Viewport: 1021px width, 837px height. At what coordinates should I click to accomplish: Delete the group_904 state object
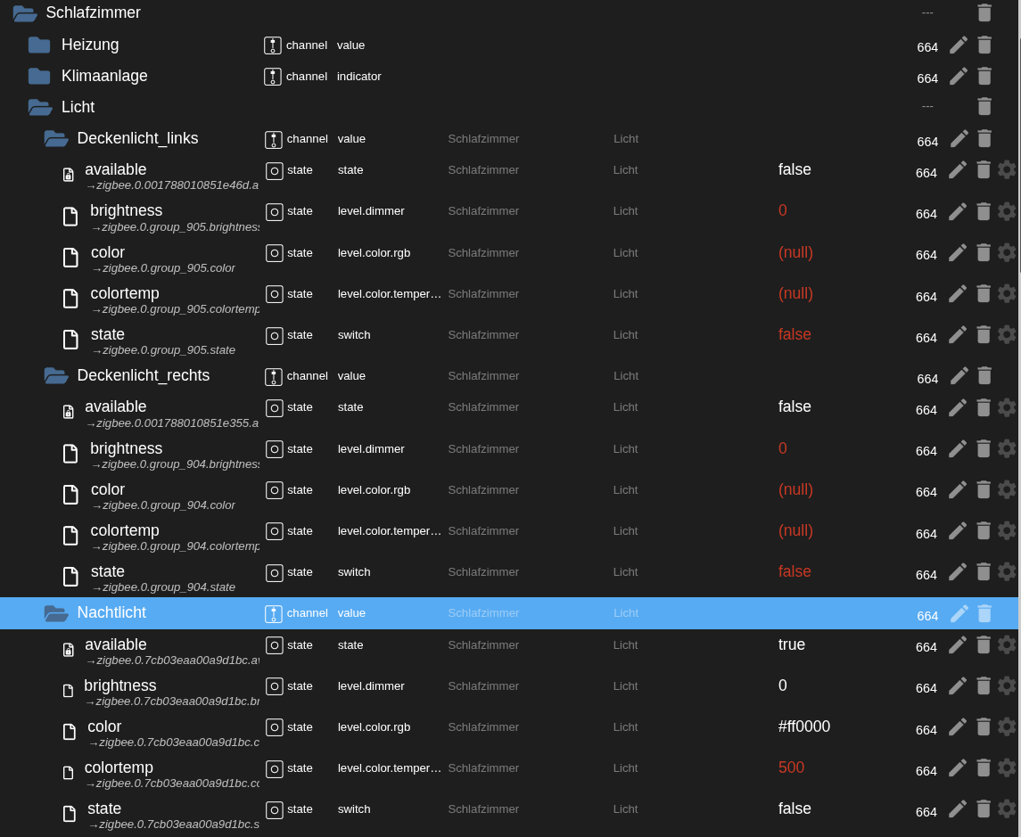click(x=984, y=572)
